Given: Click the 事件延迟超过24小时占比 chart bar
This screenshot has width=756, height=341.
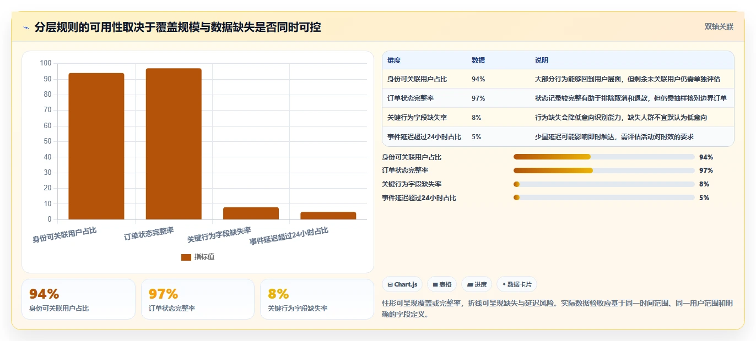Looking at the screenshot, I should point(328,216).
